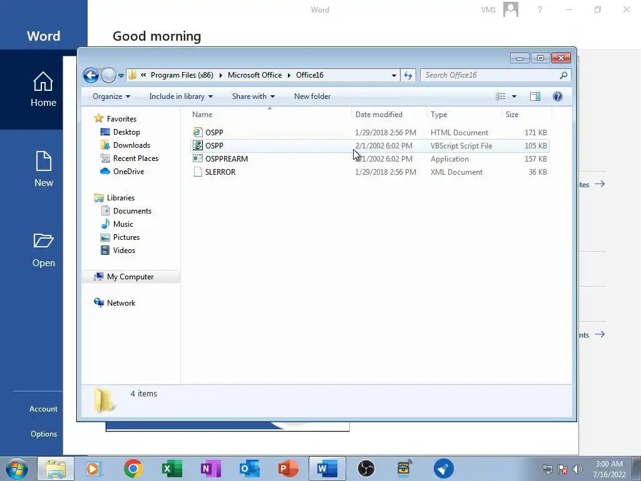Open Desktop in Favorites
This screenshot has width=641, height=481.
point(126,132)
